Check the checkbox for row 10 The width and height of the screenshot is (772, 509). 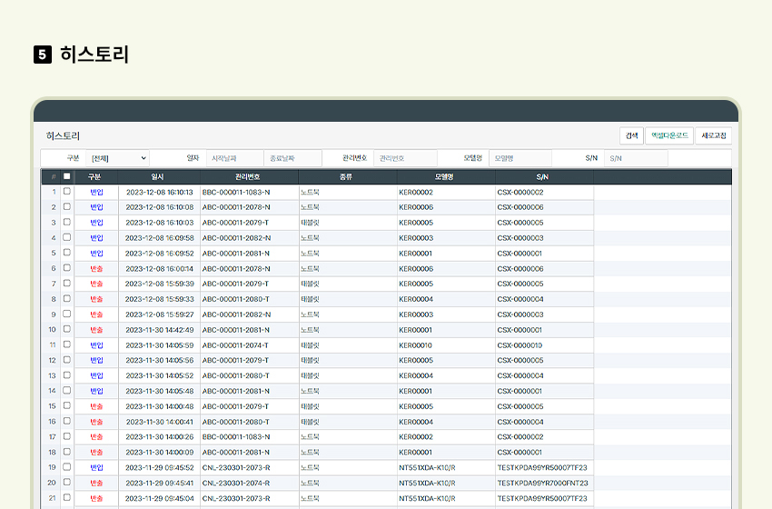(x=67, y=329)
